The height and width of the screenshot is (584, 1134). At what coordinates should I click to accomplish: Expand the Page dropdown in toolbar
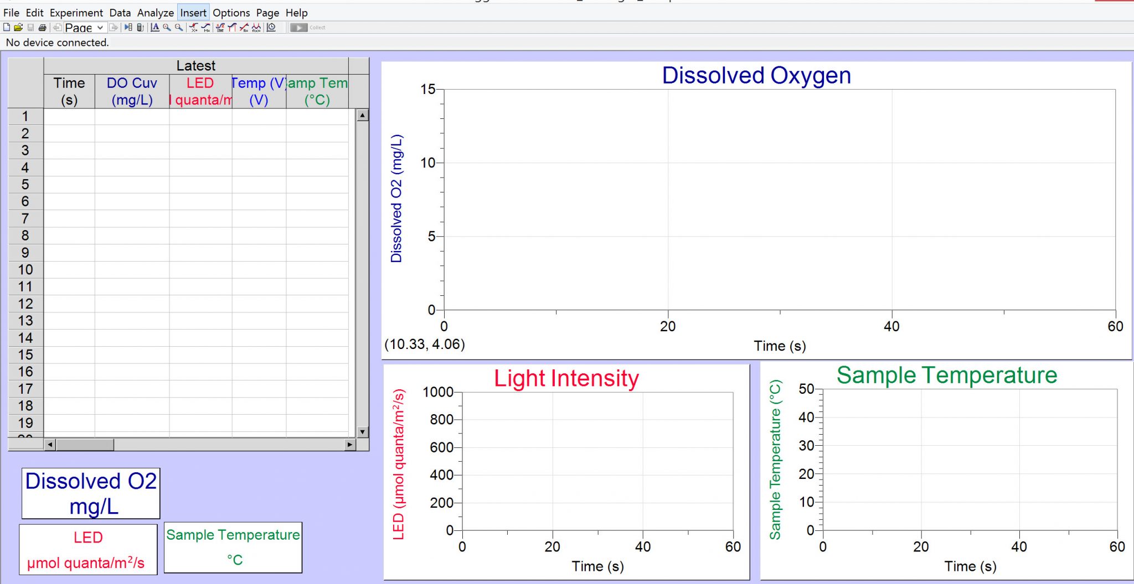pos(100,28)
